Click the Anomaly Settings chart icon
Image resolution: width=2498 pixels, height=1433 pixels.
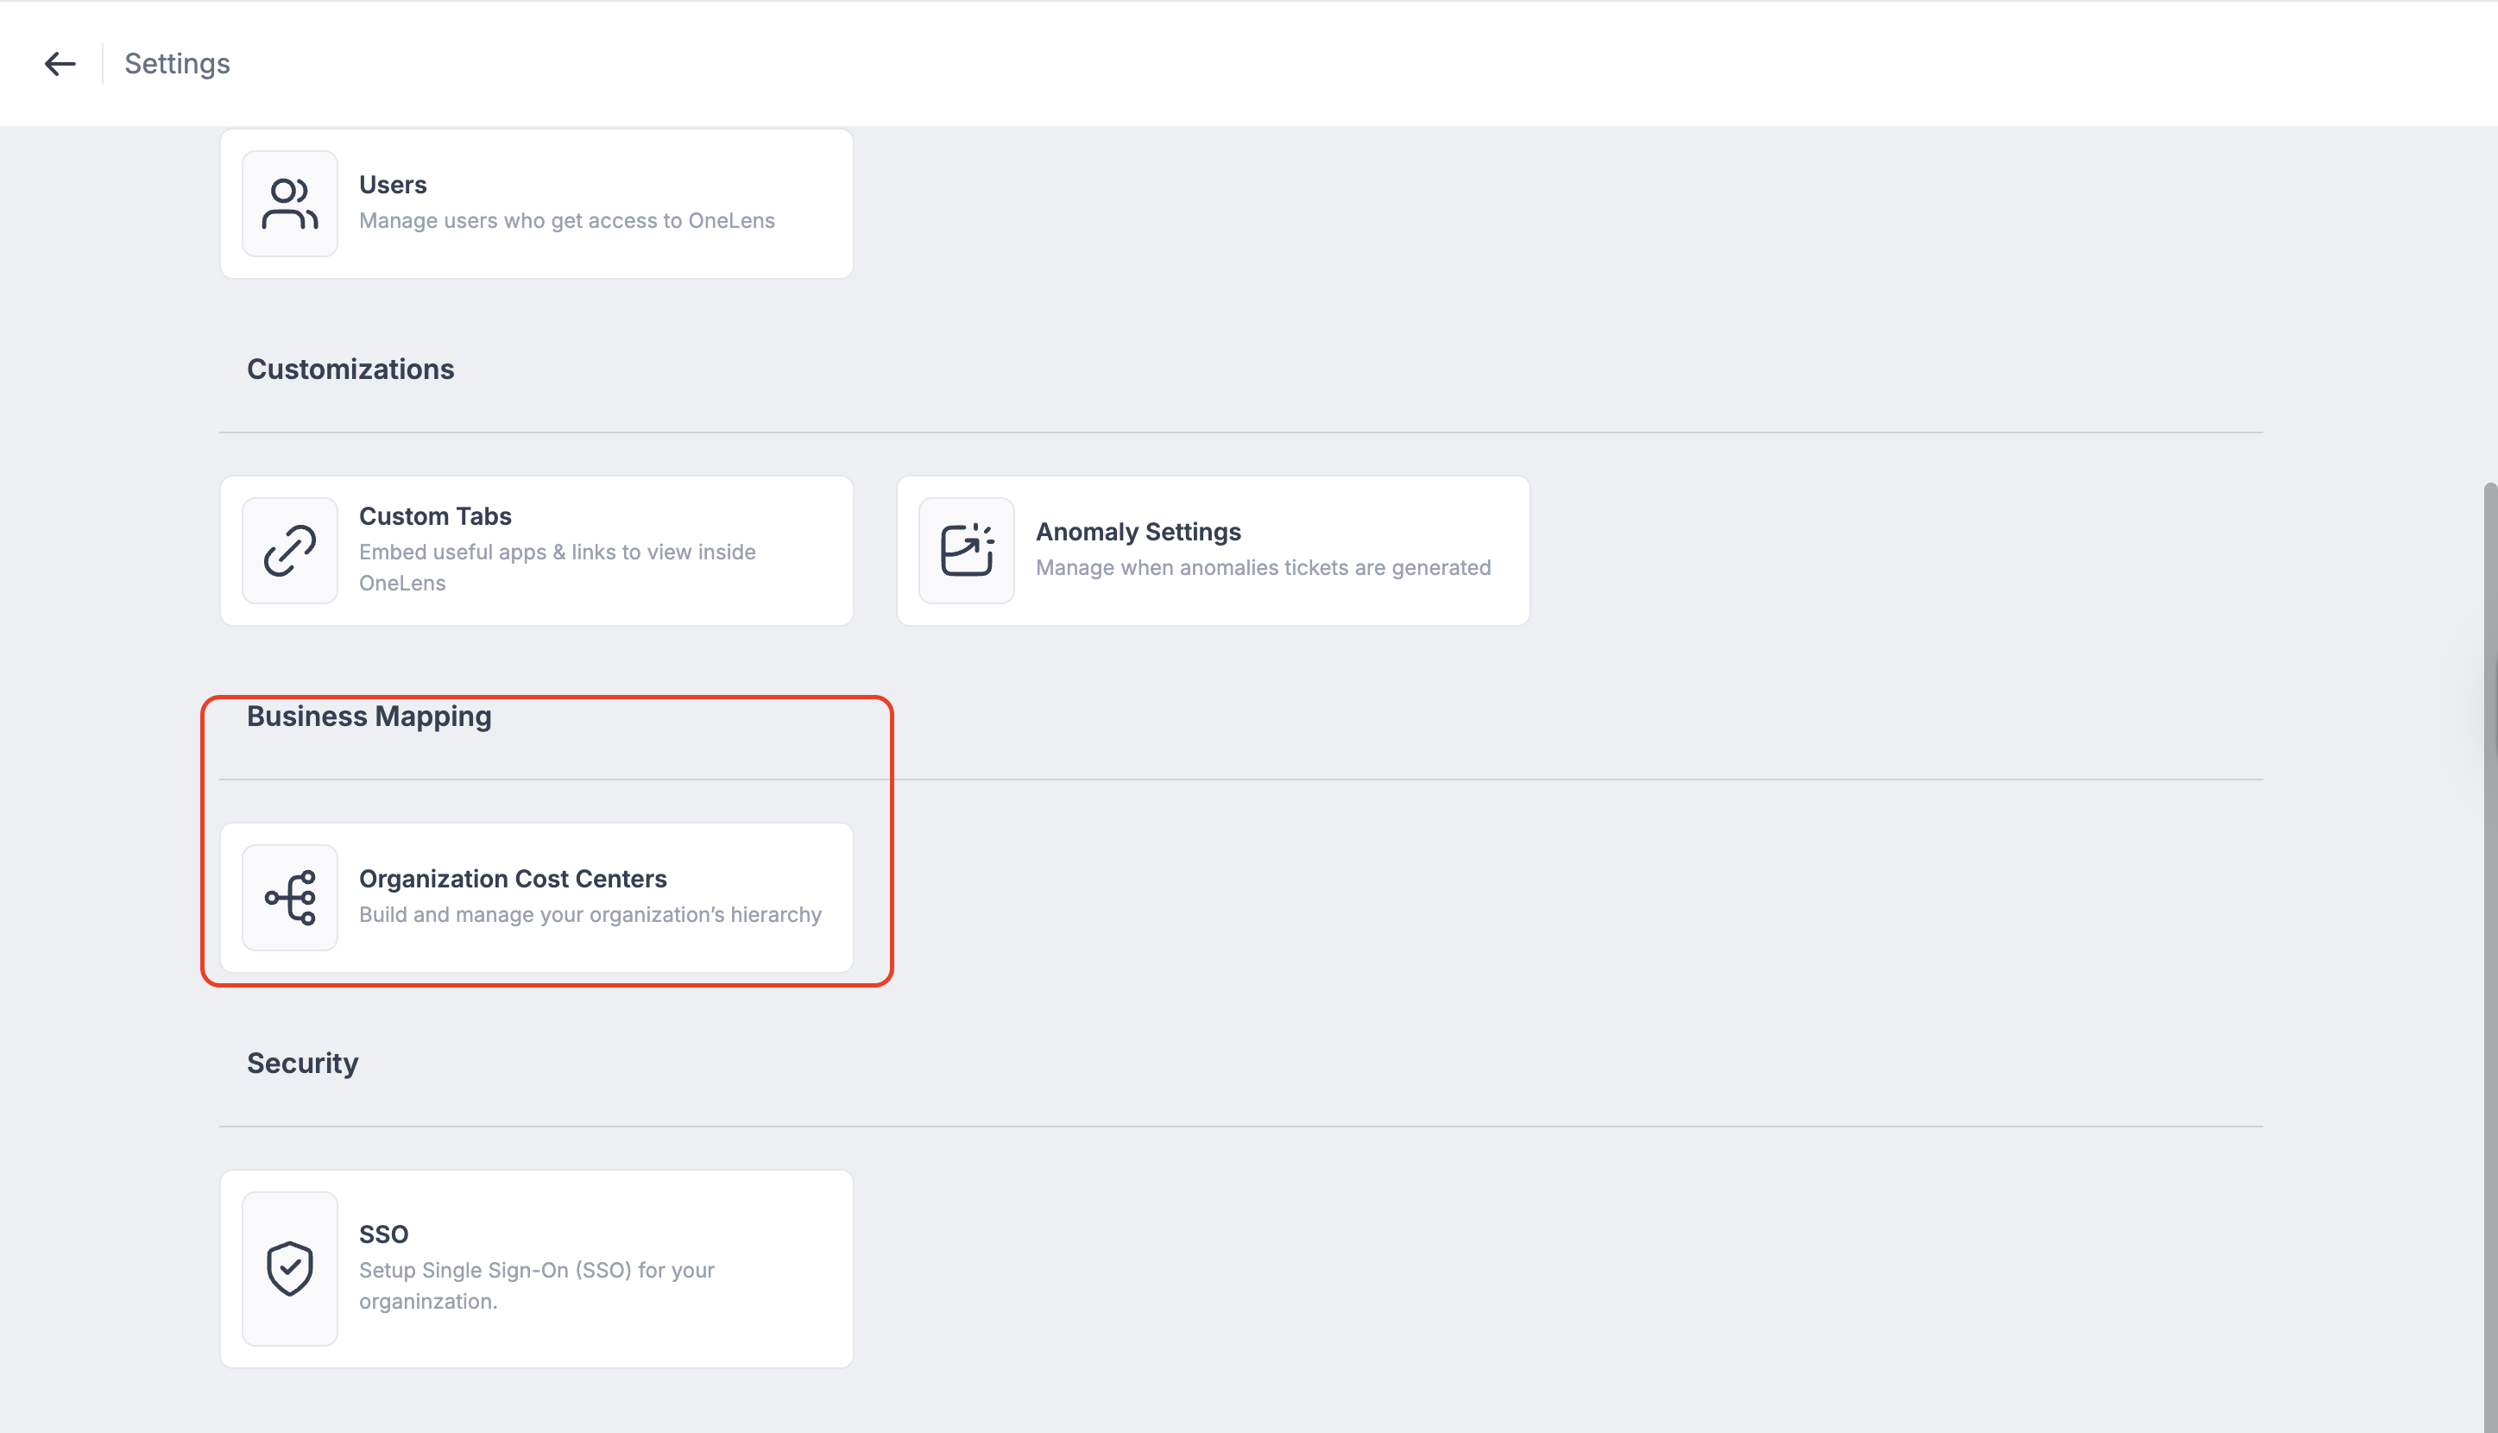coord(965,550)
